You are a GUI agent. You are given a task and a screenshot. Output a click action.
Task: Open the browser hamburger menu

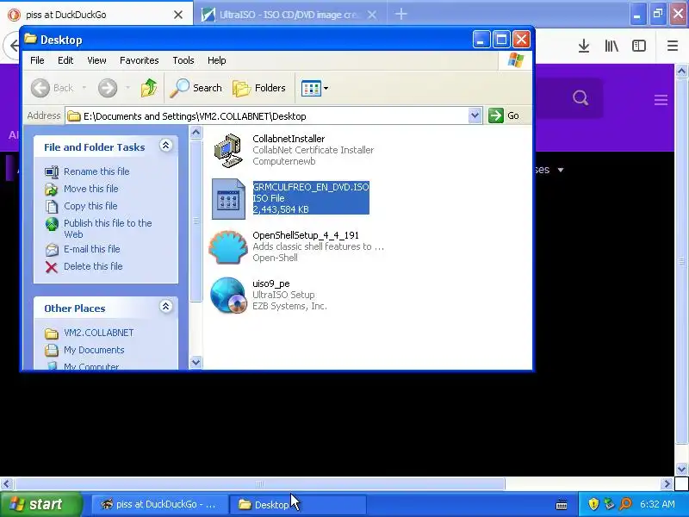coord(673,46)
